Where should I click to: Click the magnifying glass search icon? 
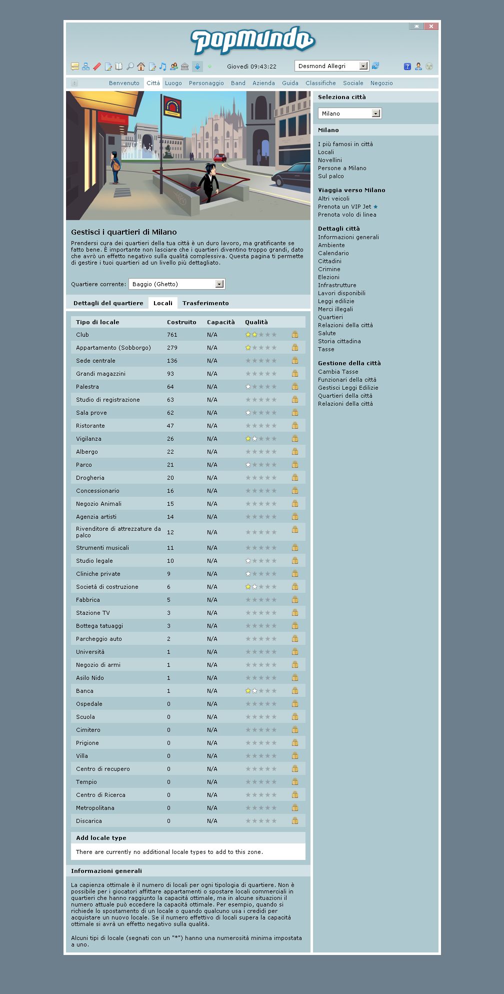pos(130,66)
